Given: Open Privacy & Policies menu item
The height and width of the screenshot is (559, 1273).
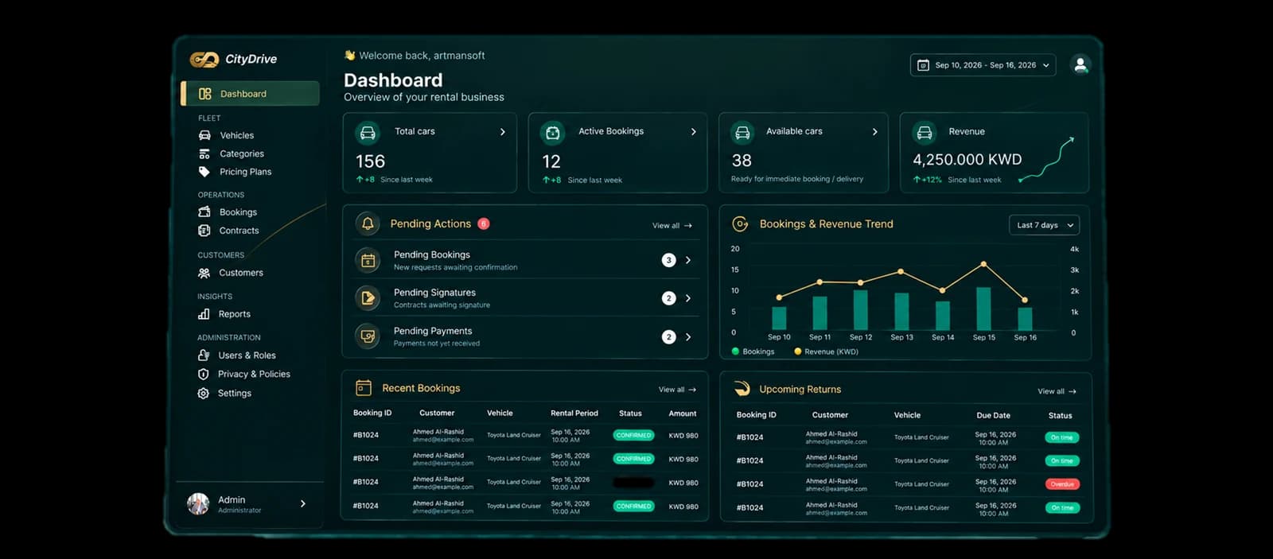Looking at the screenshot, I should pos(254,374).
